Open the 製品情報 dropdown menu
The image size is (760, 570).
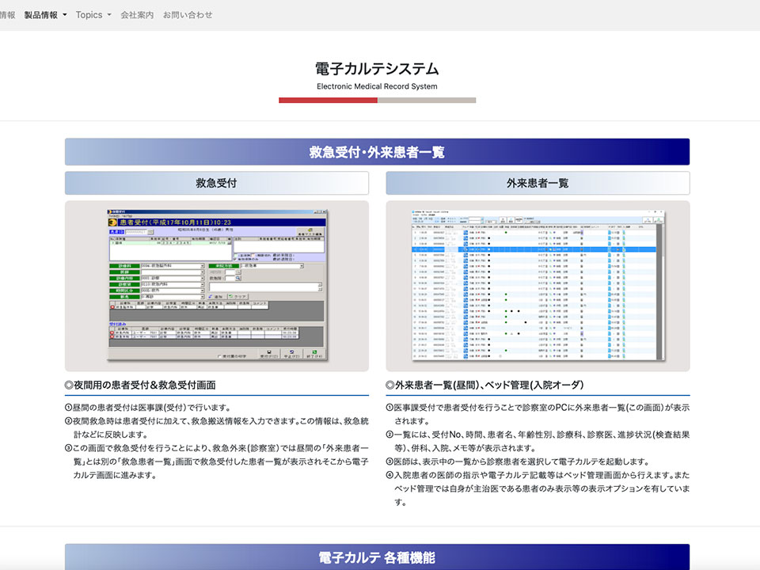[45, 15]
